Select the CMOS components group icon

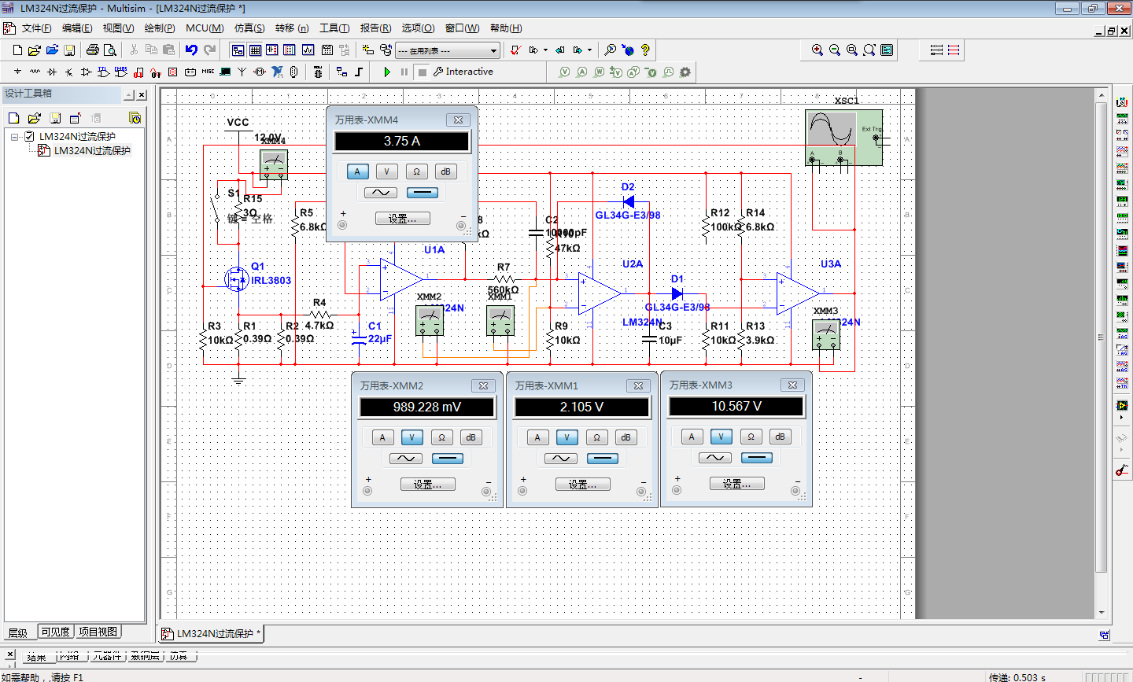click(x=120, y=72)
